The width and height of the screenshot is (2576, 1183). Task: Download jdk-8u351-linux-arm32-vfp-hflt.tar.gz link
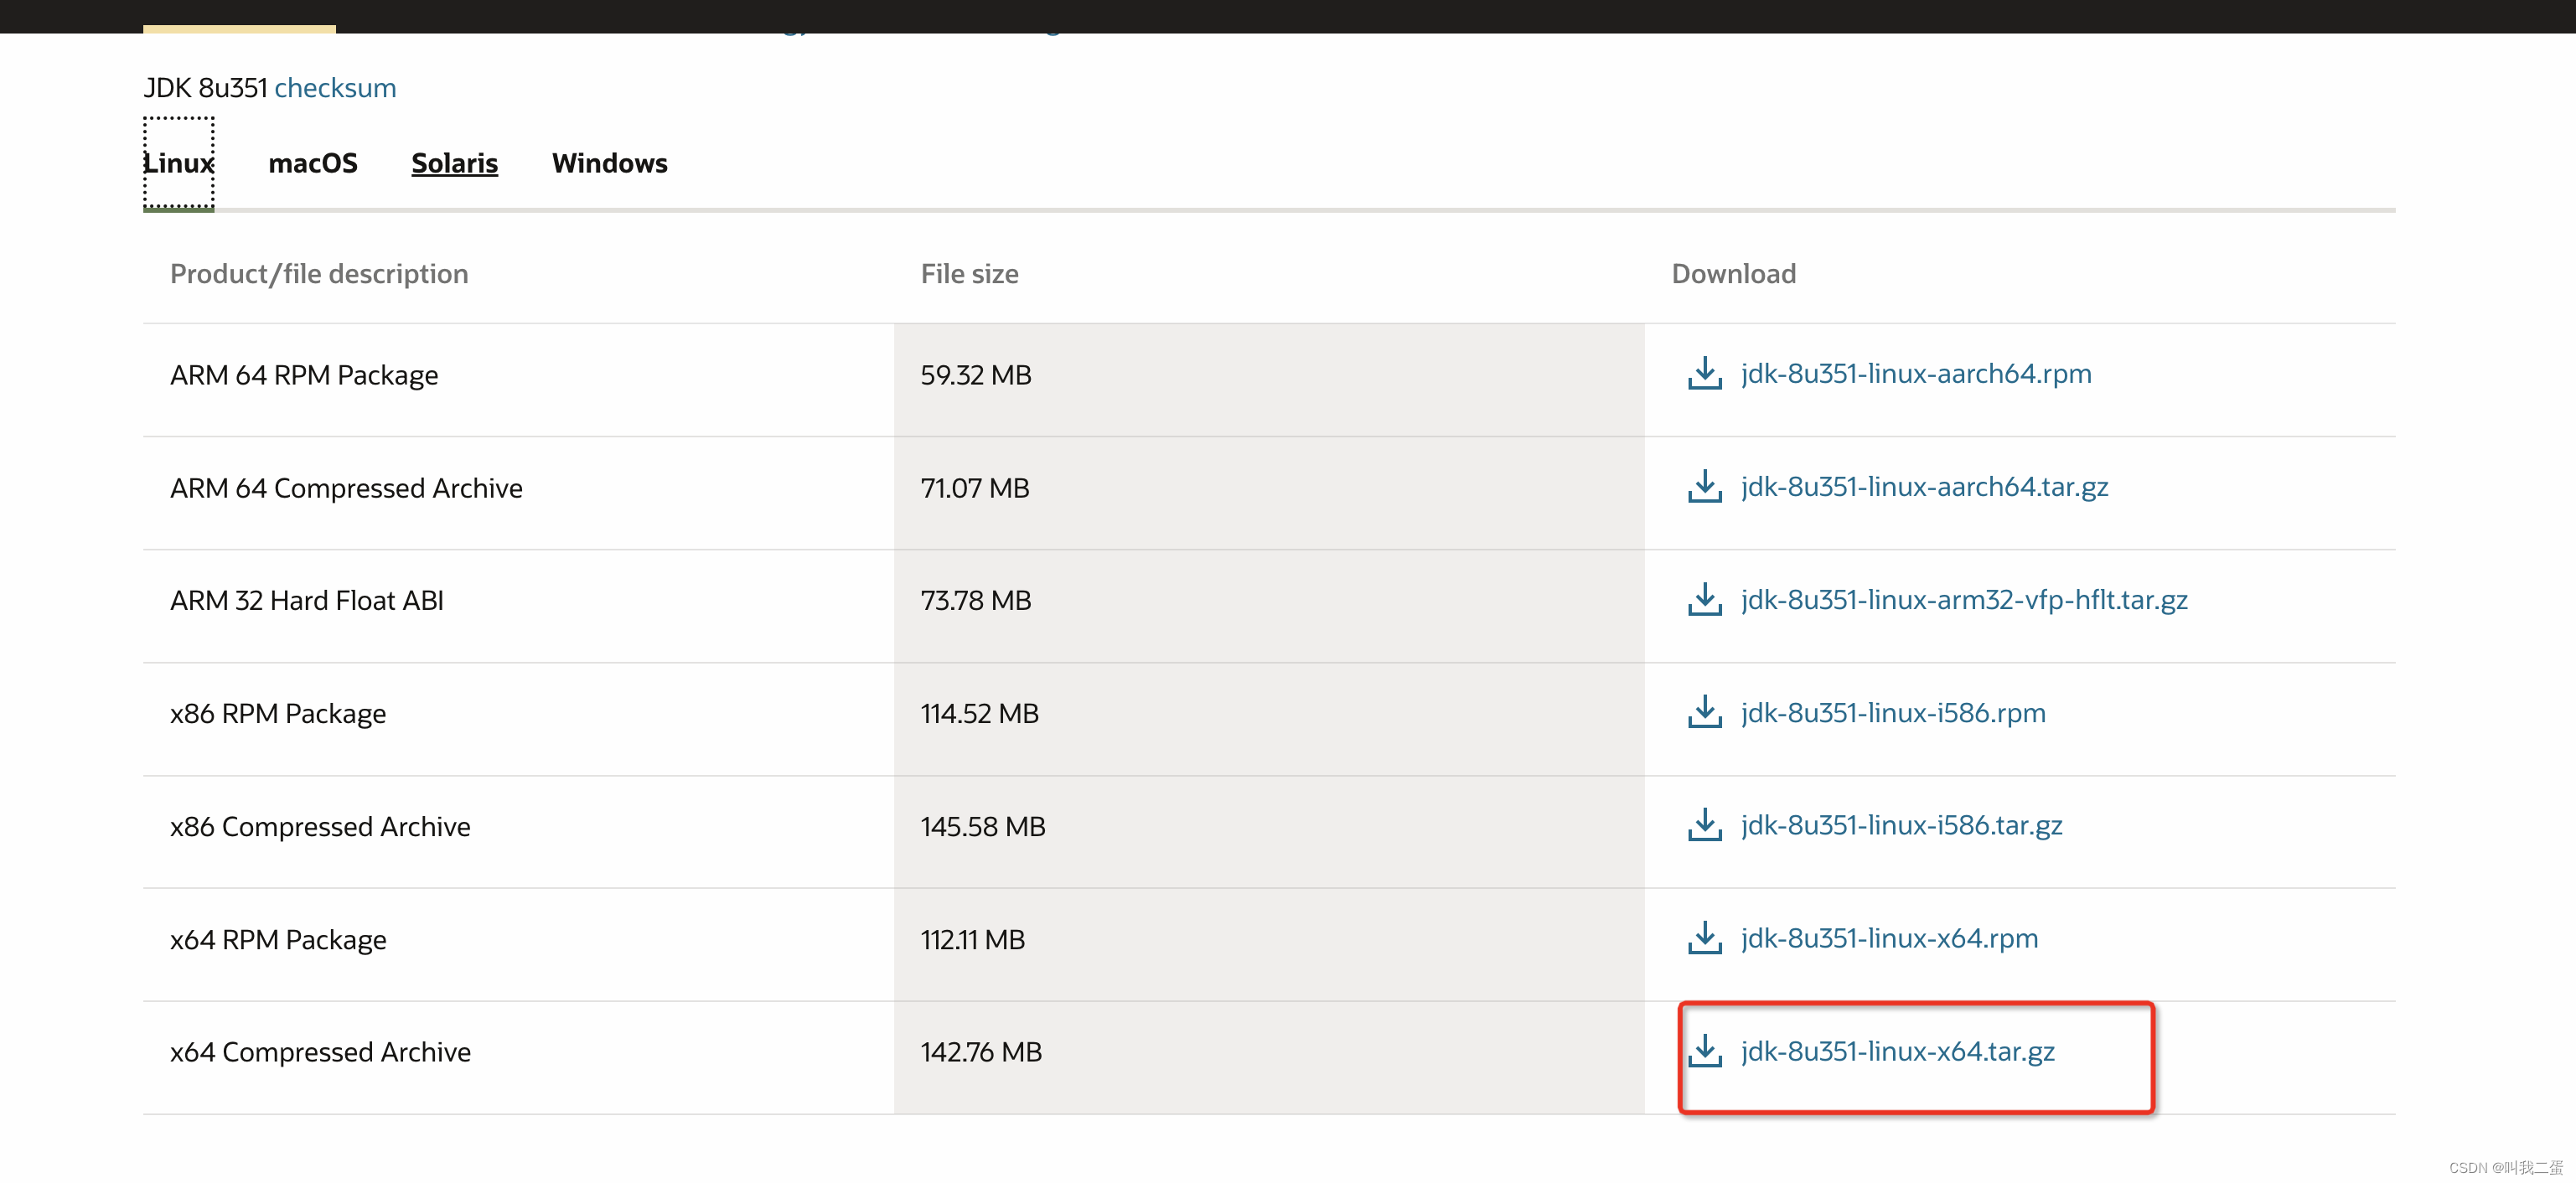coord(1964,600)
